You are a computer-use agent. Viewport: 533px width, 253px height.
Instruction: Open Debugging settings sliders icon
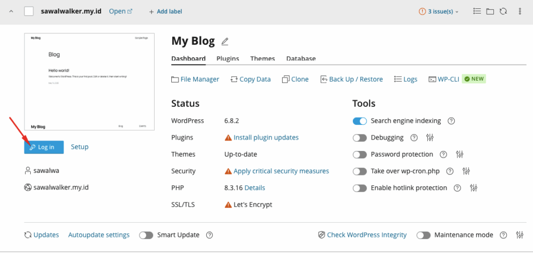click(x=429, y=138)
